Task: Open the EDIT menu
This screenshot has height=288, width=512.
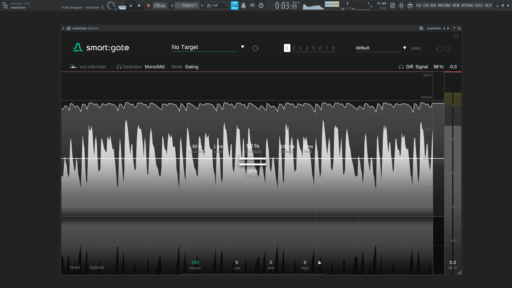Action: pyautogui.click(x=426, y=5)
